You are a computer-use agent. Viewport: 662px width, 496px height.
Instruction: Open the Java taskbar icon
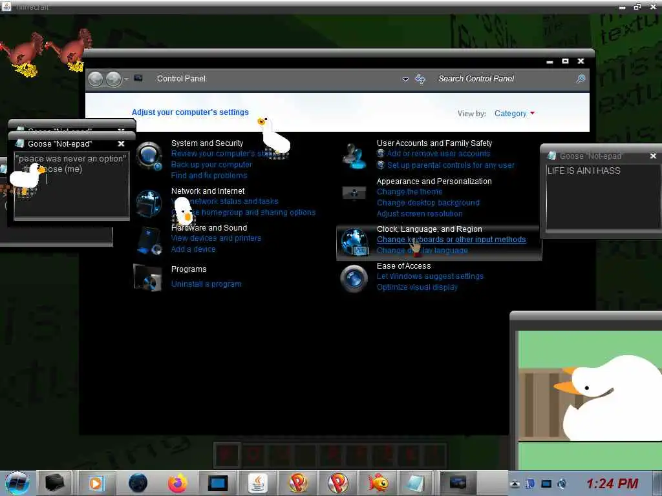(257, 483)
